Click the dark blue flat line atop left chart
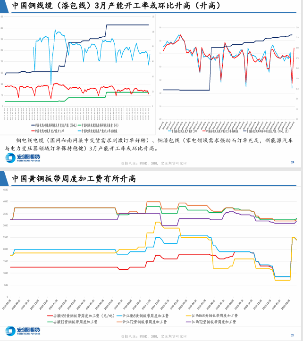The image size is (303, 341). (127, 25)
